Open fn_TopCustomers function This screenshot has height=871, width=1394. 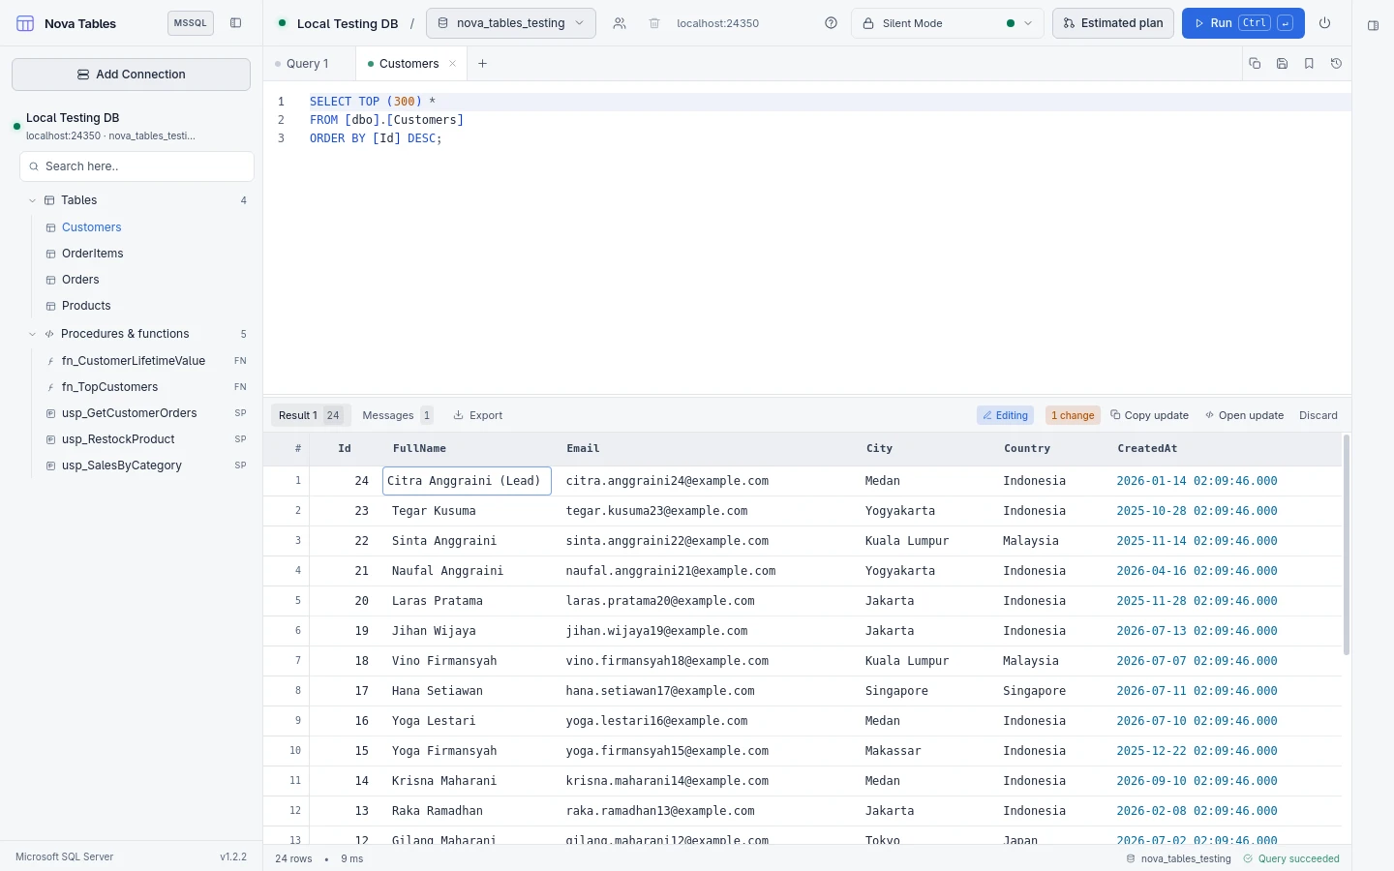click(109, 387)
